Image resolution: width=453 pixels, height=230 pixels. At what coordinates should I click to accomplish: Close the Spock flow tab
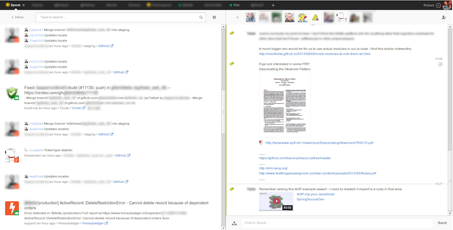click(x=24, y=5)
